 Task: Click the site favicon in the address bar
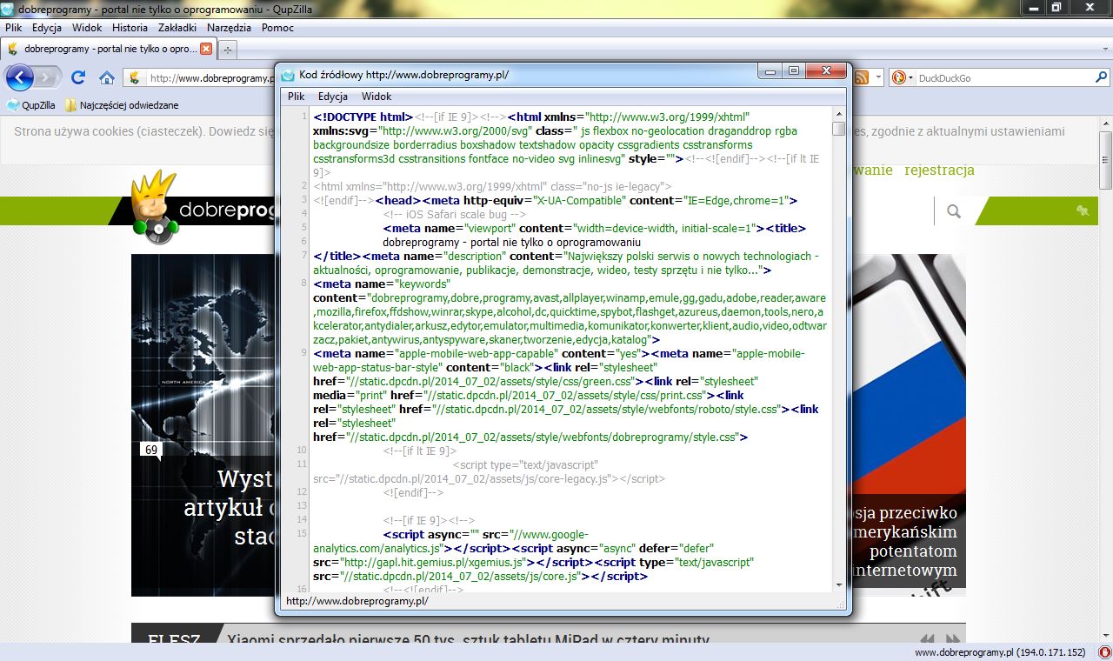(135, 78)
